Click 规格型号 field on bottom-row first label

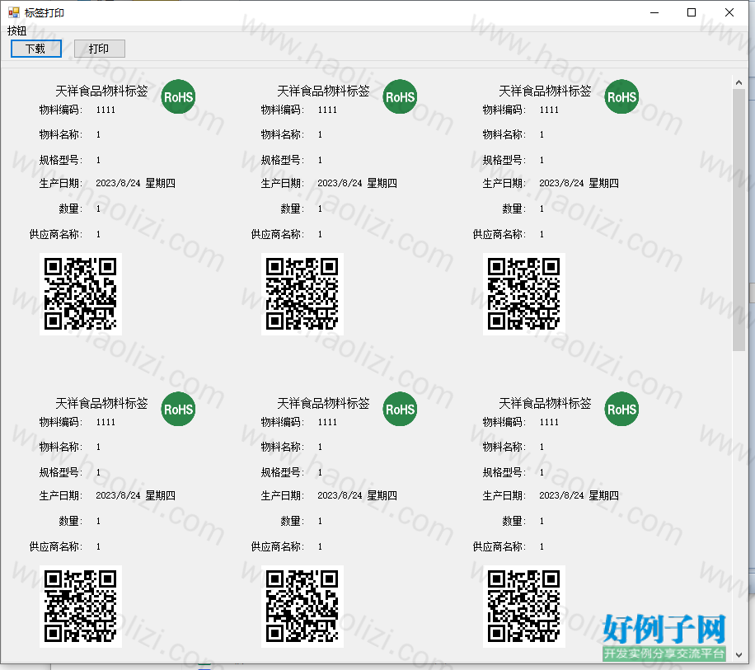coord(70,472)
